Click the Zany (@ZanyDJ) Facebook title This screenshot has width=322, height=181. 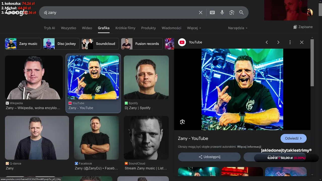click(96, 168)
